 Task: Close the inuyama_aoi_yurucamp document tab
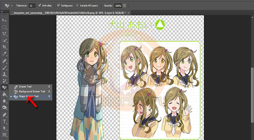128,13
